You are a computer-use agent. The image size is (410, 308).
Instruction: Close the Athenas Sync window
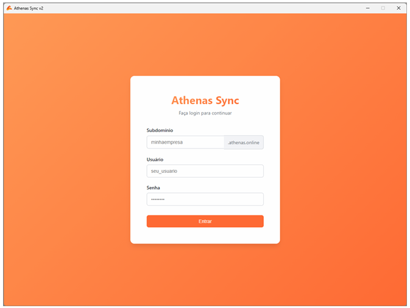point(398,8)
